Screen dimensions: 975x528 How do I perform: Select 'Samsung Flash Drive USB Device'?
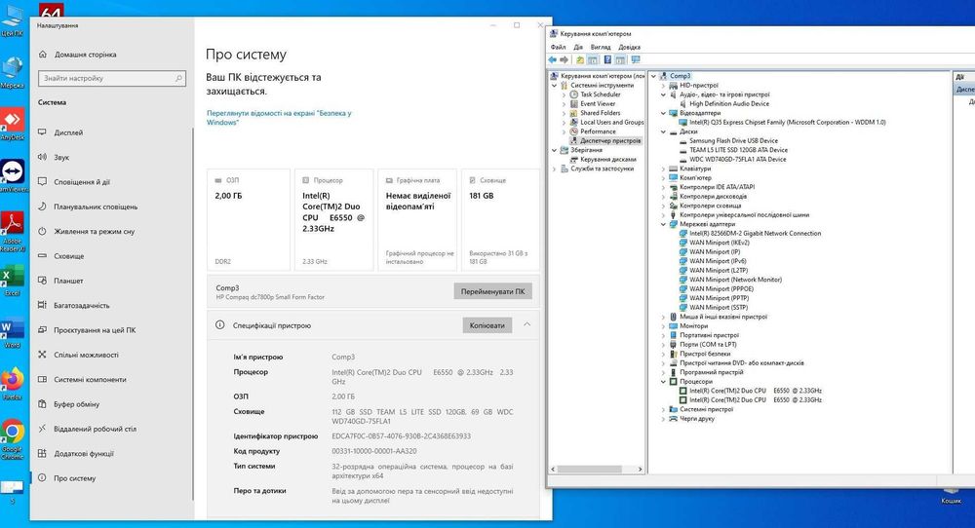(733, 141)
